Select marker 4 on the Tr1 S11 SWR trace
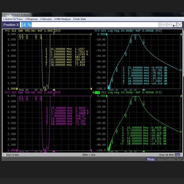Screen dimensions: 184x184 tap(27, 37)
